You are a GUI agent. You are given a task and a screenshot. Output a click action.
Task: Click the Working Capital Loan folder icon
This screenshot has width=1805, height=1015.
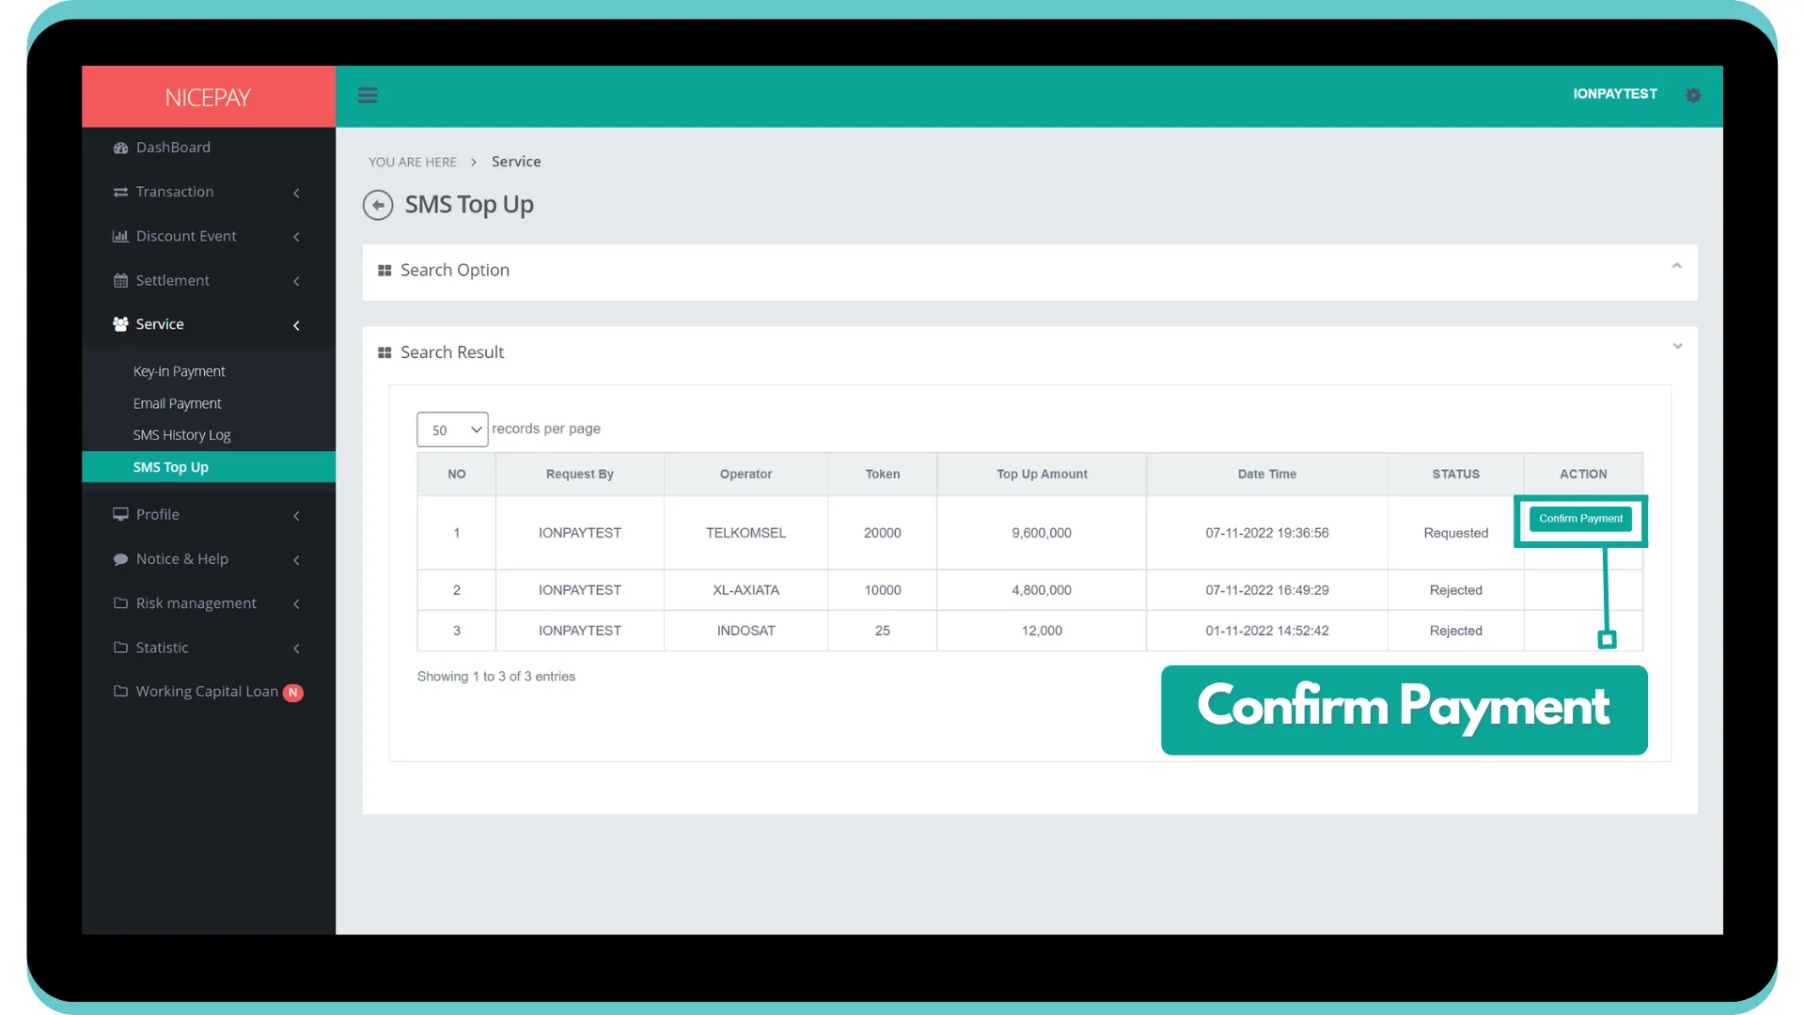[120, 692]
